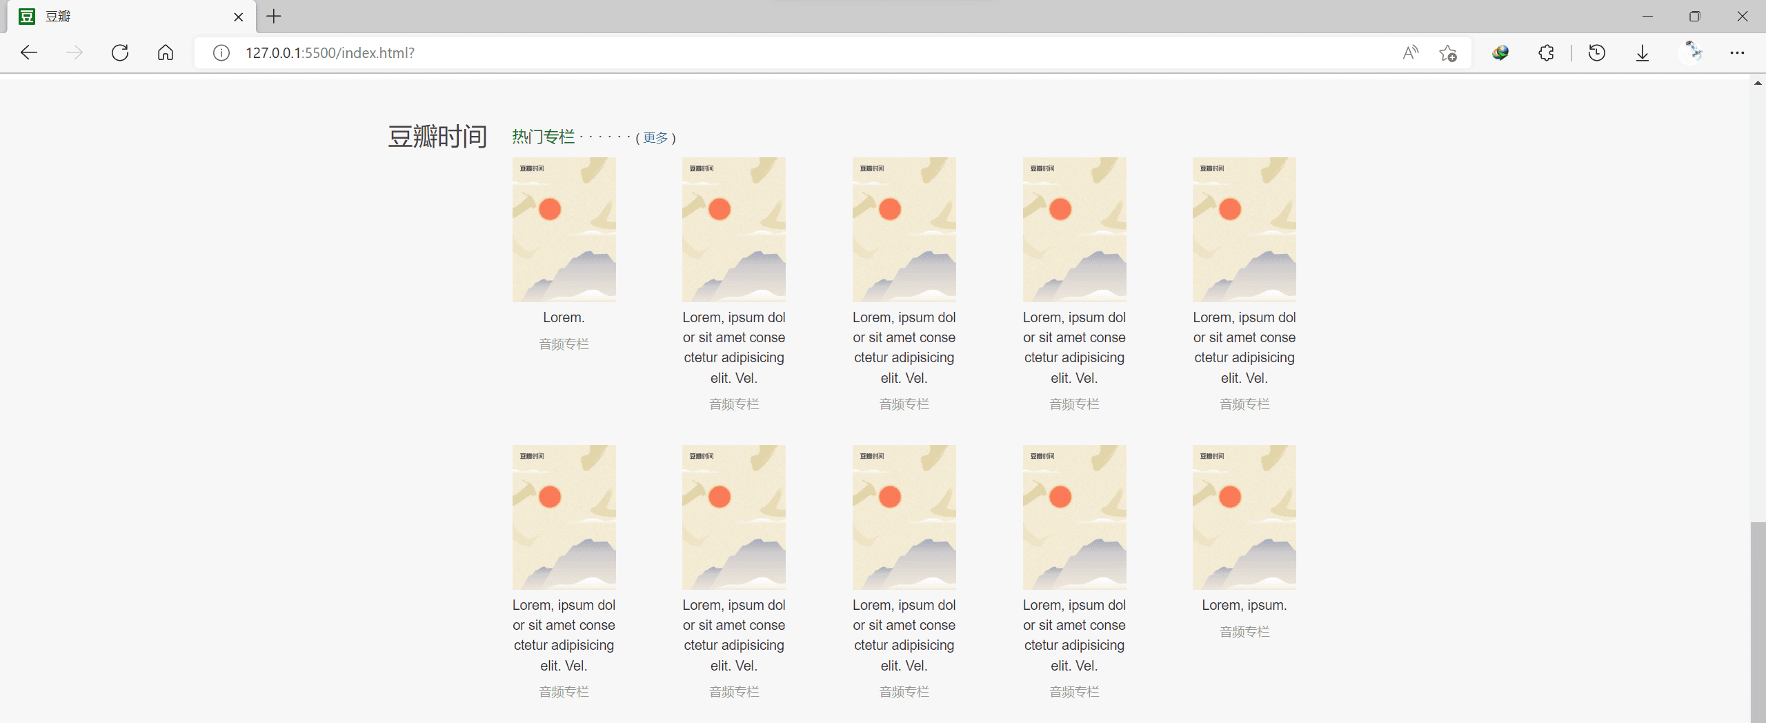Viewport: 1766px width, 723px height.
Task: Click the 'Lorem, ipsum.' column title
Action: coord(1244,605)
